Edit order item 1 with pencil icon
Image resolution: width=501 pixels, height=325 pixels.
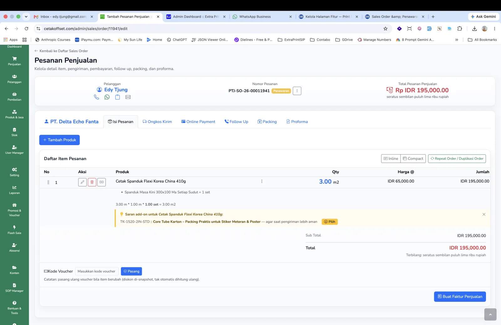[82, 182]
